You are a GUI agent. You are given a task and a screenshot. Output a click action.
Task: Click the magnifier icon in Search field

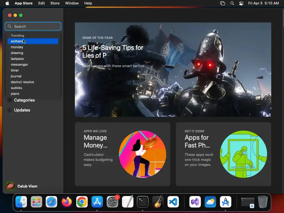[9, 26]
